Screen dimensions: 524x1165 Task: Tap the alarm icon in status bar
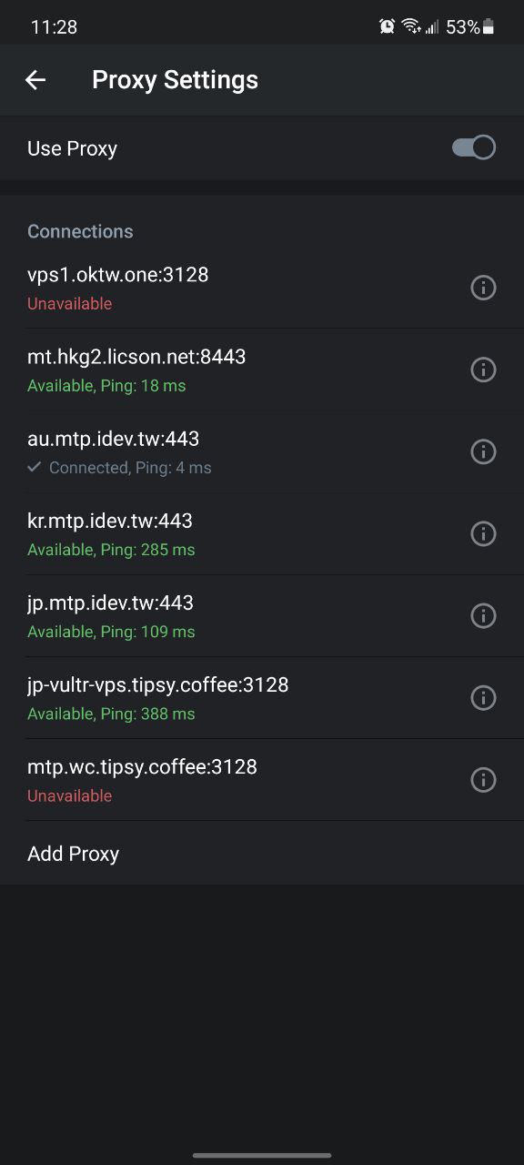click(x=388, y=26)
